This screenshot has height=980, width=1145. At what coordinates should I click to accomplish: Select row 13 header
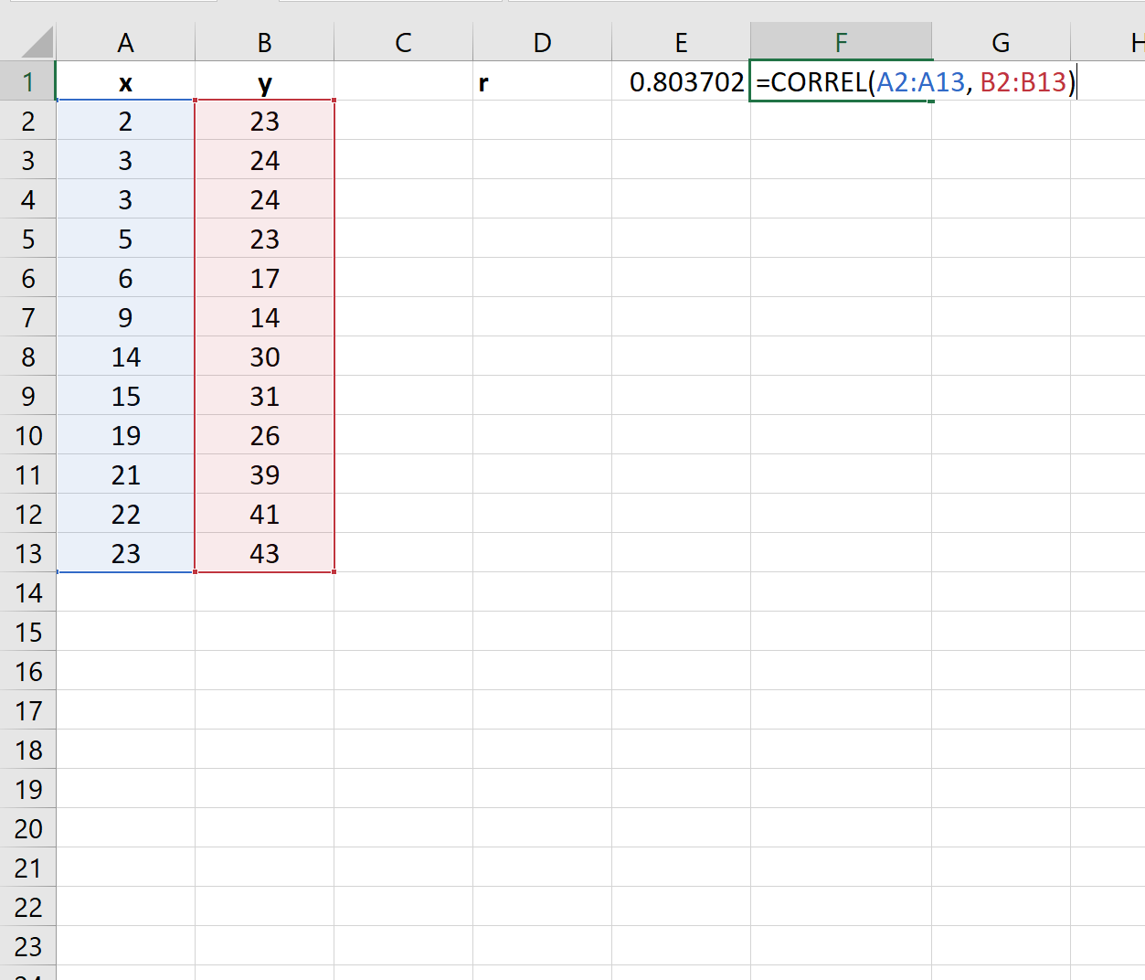[x=27, y=553]
